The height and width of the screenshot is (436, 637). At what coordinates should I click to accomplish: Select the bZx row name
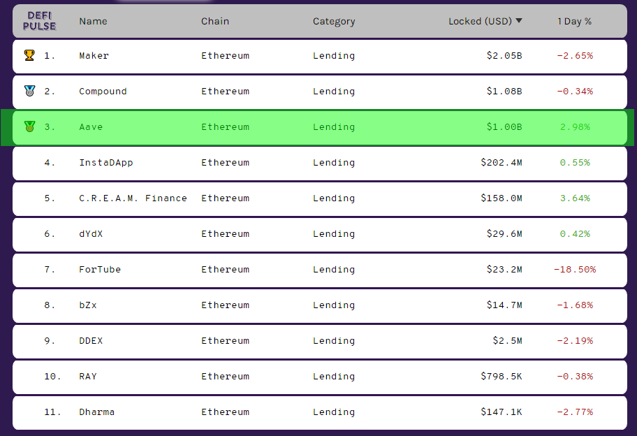click(88, 305)
